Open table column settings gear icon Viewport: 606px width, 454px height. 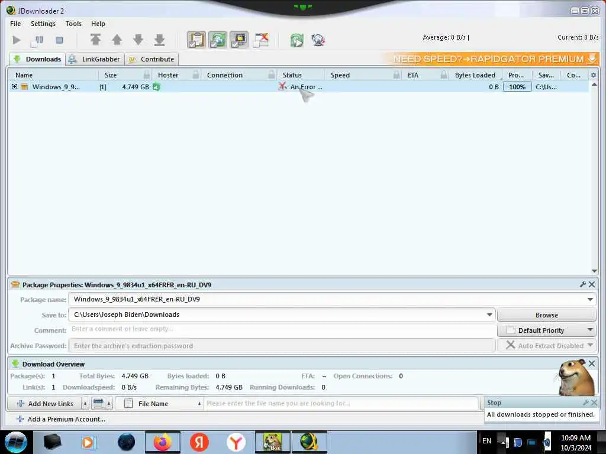593,75
